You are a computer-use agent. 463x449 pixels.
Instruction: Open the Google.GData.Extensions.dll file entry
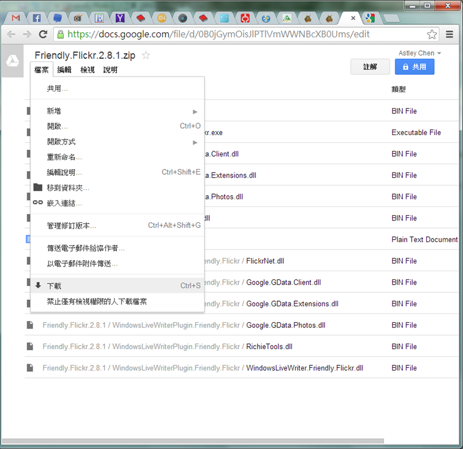tap(292, 304)
